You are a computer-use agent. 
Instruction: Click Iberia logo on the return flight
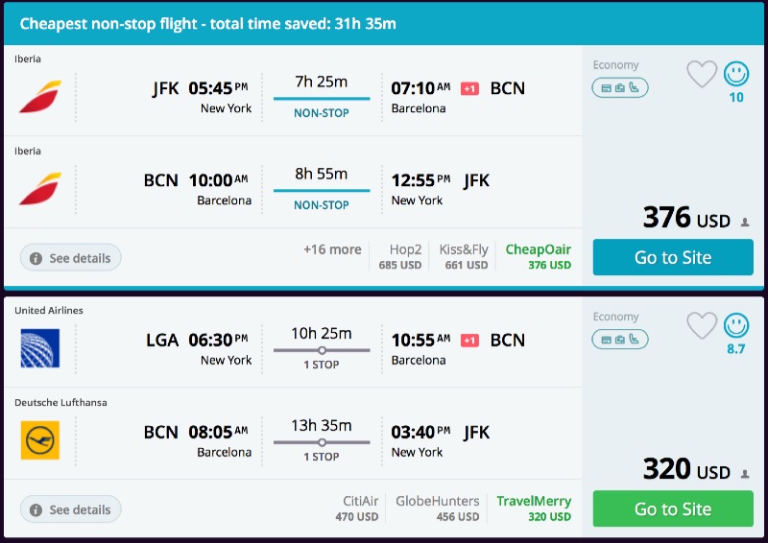[39, 189]
